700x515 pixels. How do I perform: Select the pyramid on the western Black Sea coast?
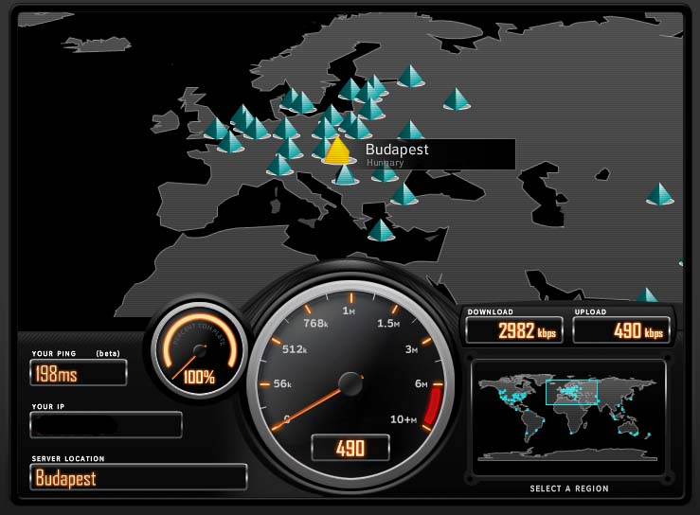click(x=404, y=194)
